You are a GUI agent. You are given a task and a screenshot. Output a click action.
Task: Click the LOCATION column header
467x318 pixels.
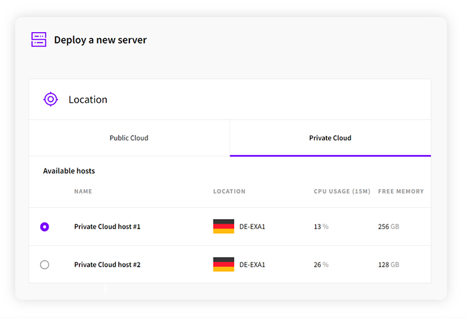pos(229,191)
